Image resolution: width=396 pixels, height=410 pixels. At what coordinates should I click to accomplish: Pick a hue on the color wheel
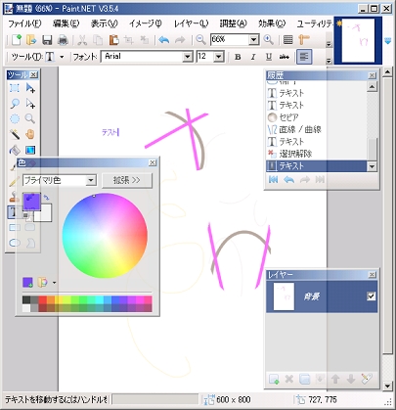point(105,236)
